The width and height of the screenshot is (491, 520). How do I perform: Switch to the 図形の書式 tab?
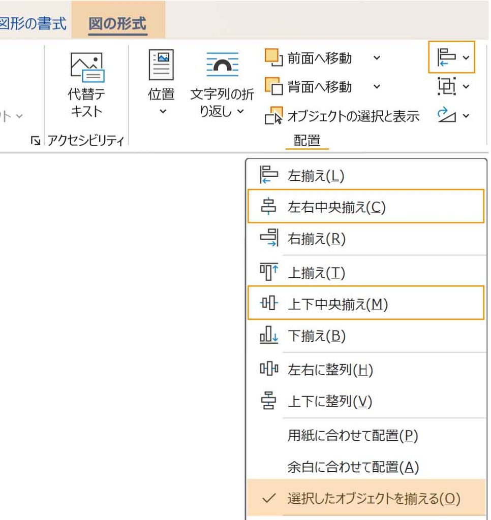pos(33,23)
